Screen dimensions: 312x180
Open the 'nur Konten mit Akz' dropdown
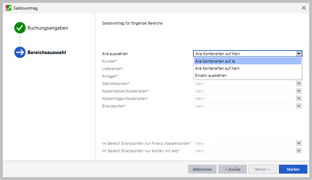tap(299, 151)
